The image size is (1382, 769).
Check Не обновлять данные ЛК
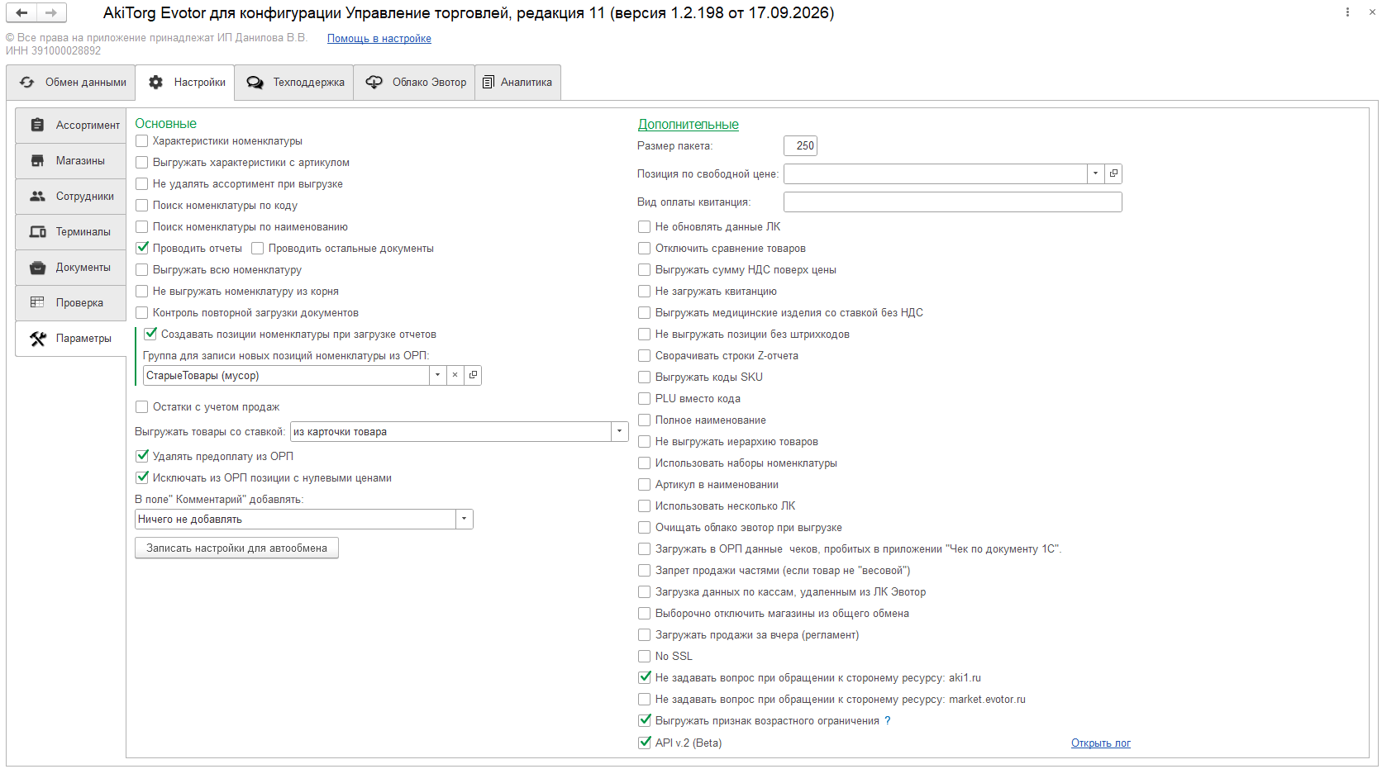(x=645, y=227)
